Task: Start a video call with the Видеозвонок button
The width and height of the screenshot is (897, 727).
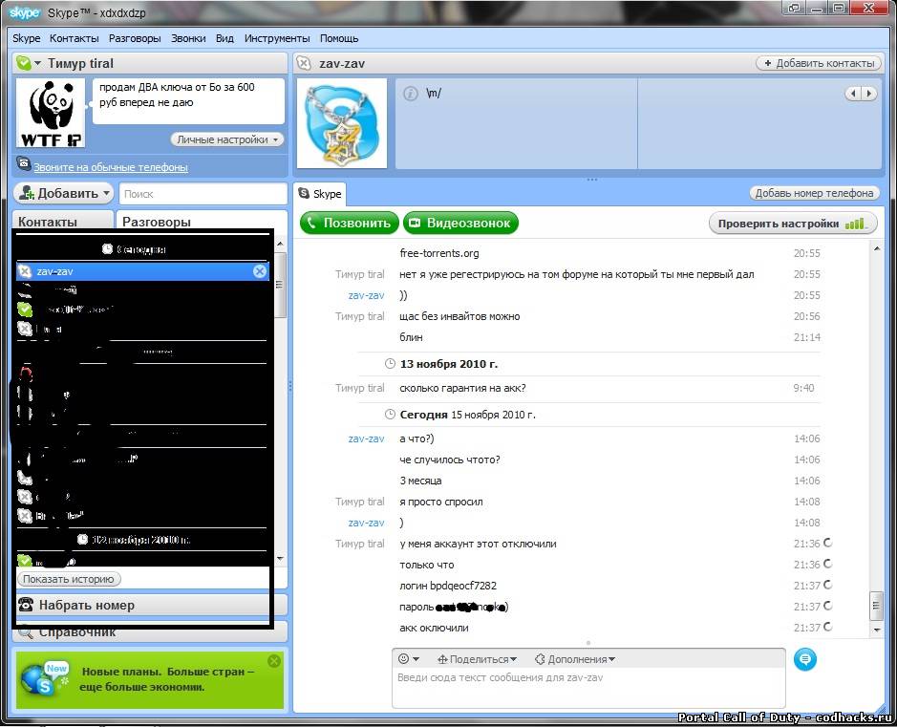Action: tap(460, 223)
